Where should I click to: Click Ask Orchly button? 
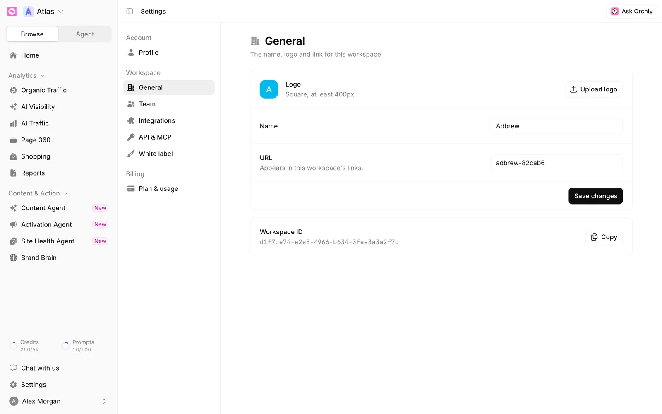point(631,11)
